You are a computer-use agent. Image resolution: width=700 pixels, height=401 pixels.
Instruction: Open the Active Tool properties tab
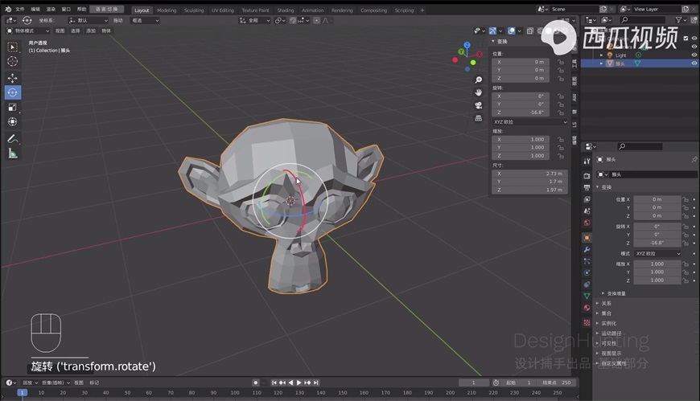587,161
